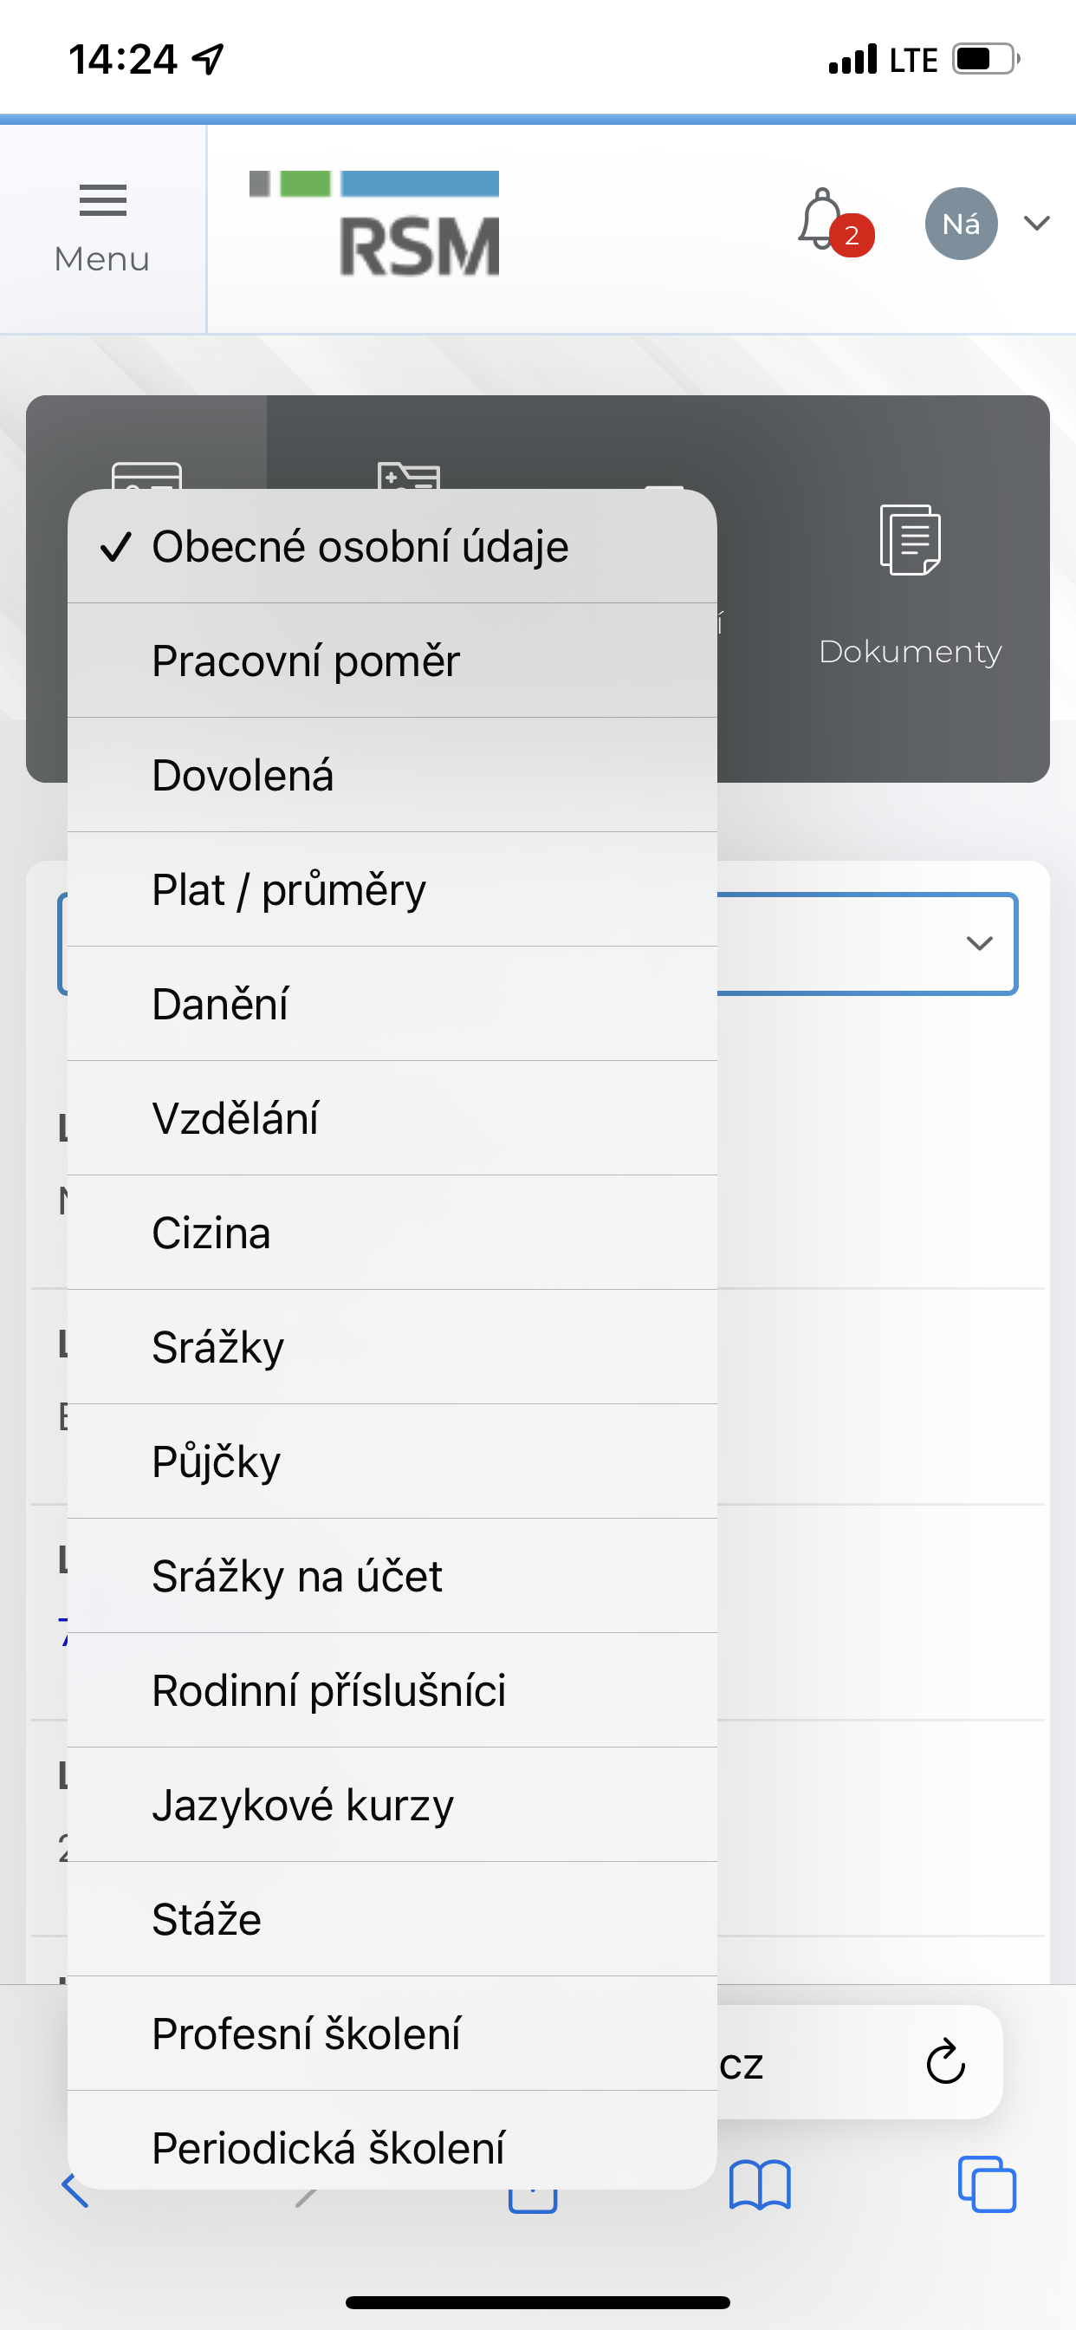Tap the Safari reload page icon
This screenshot has height=2330, width=1076.
pyautogui.click(x=945, y=2062)
